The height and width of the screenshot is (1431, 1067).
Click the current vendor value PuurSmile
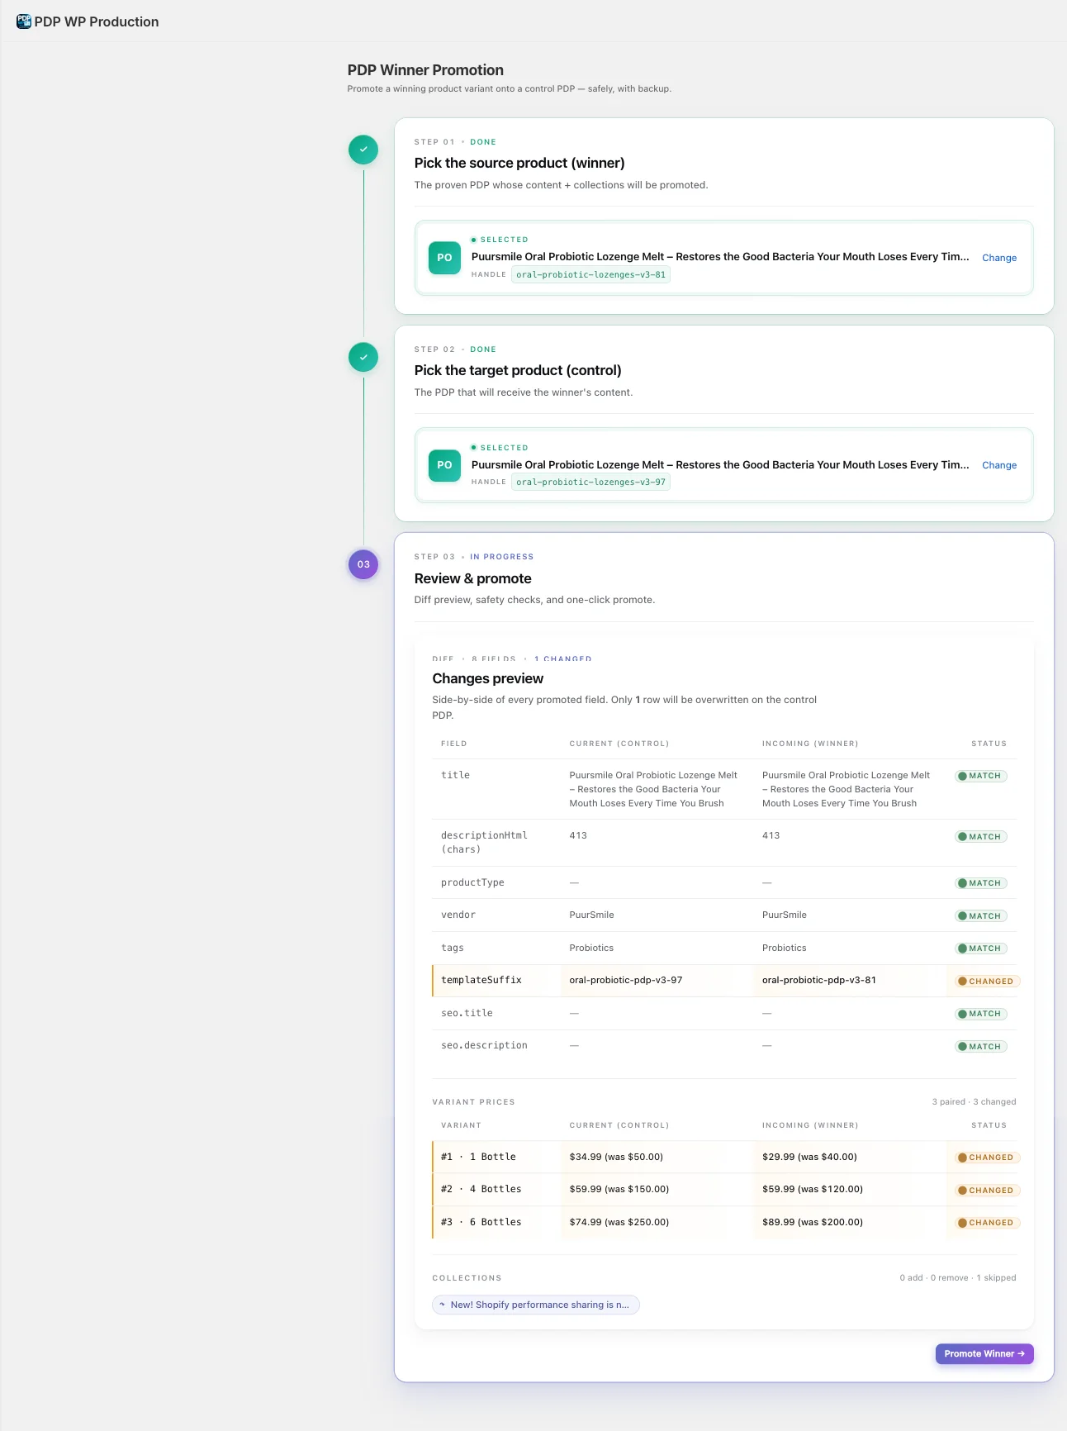tap(591, 915)
